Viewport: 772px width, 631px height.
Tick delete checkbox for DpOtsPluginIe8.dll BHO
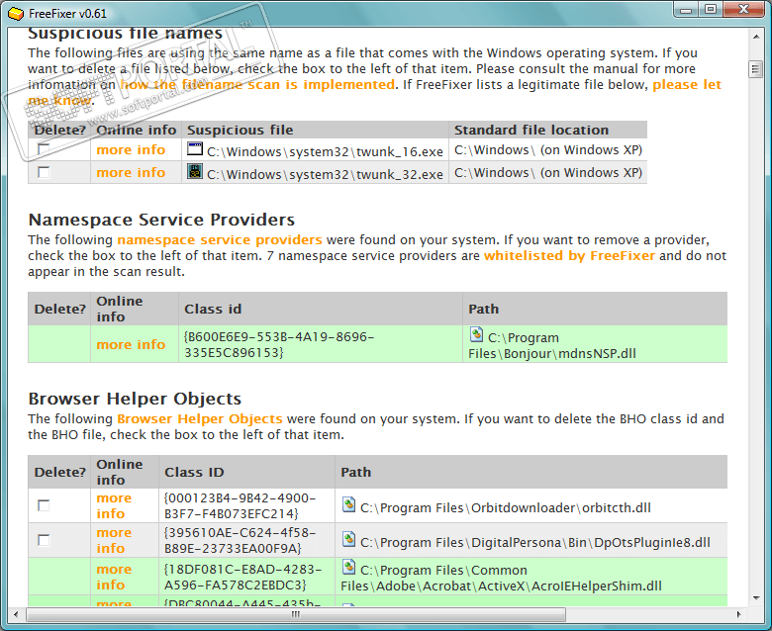44,540
